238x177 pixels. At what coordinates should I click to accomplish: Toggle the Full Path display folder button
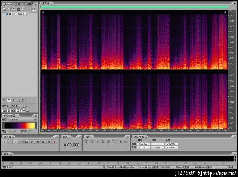tap(28, 110)
